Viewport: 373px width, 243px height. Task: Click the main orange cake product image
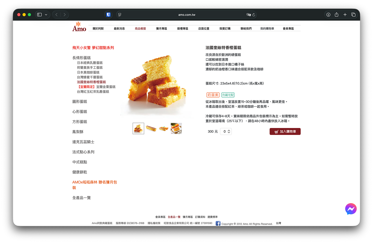coord(157,81)
